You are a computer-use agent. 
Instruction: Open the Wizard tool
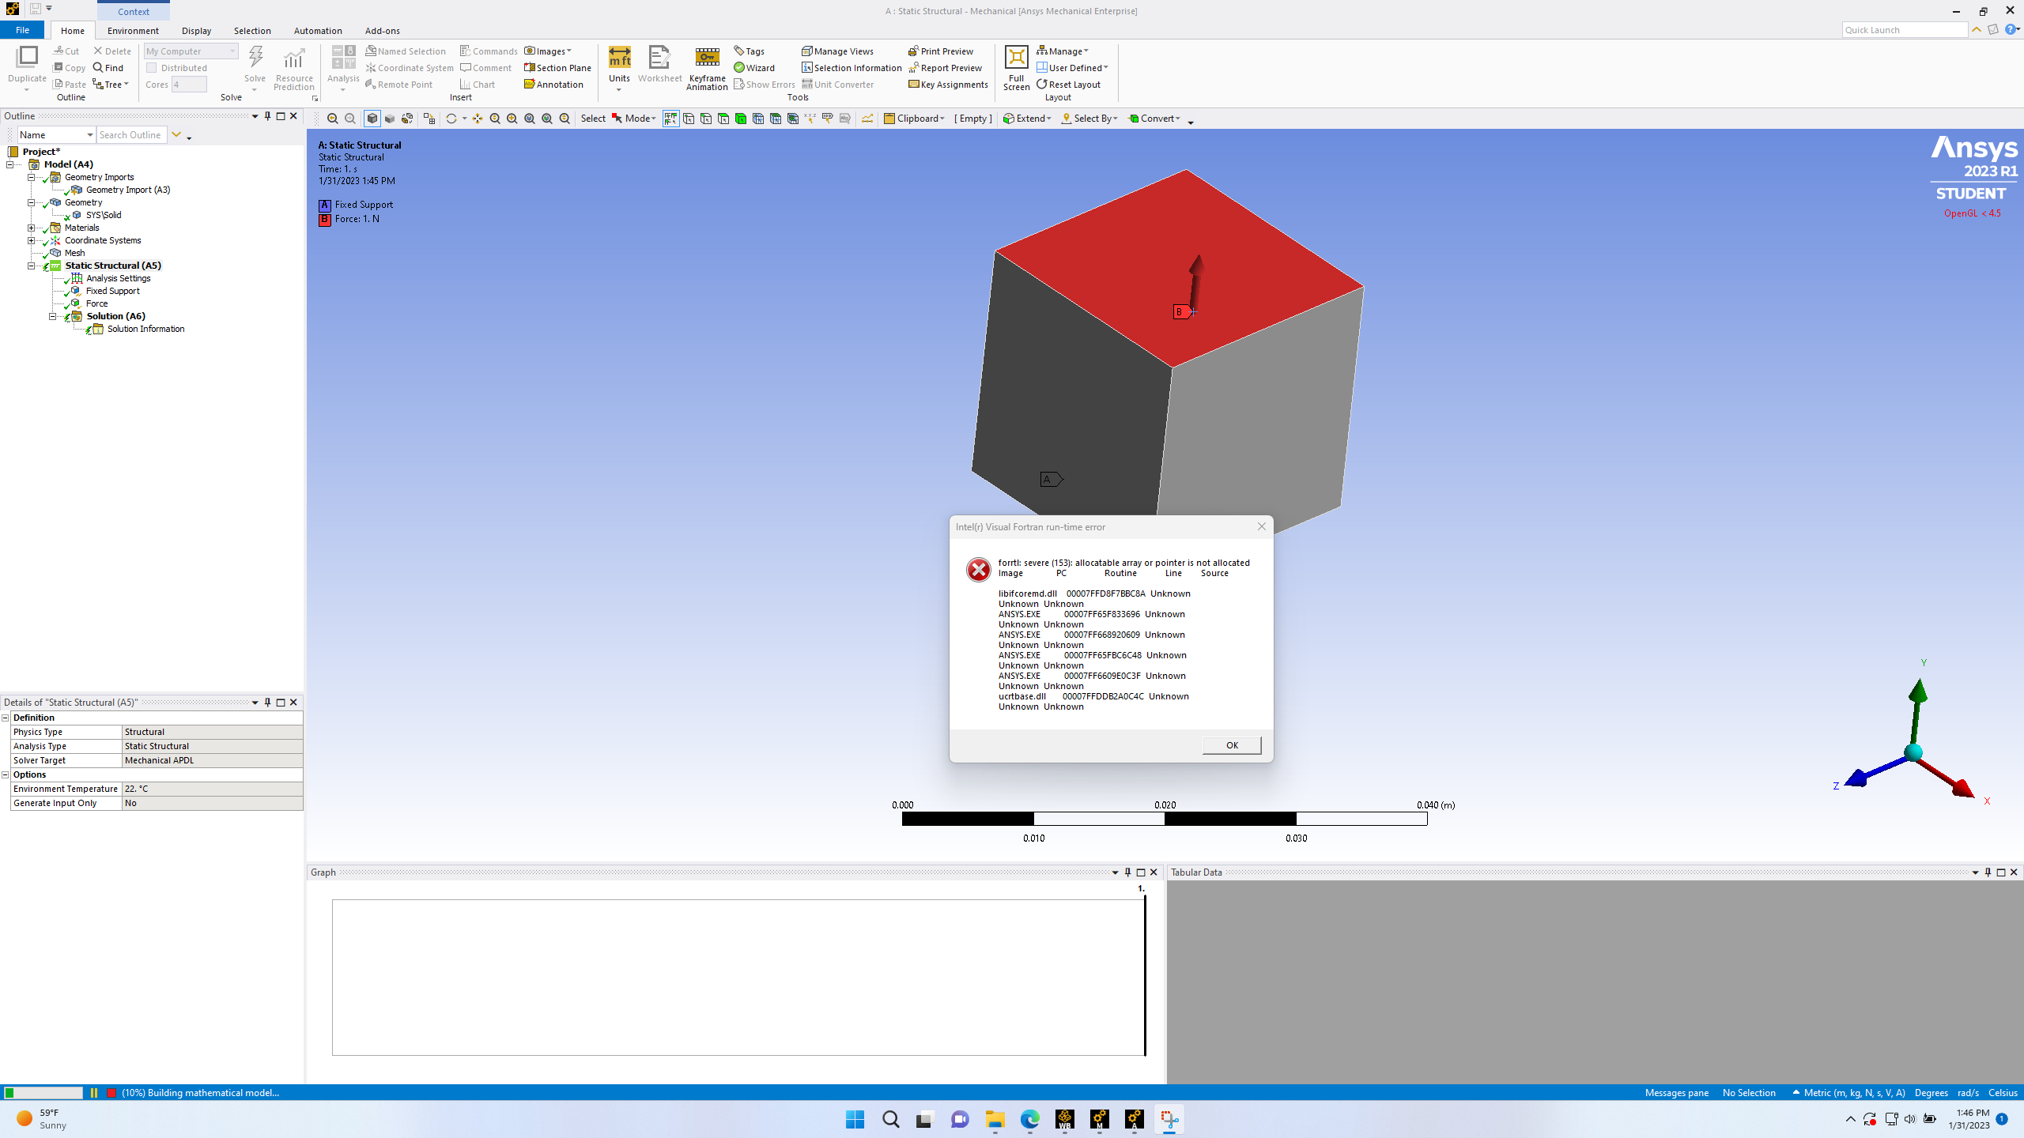click(754, 68)
